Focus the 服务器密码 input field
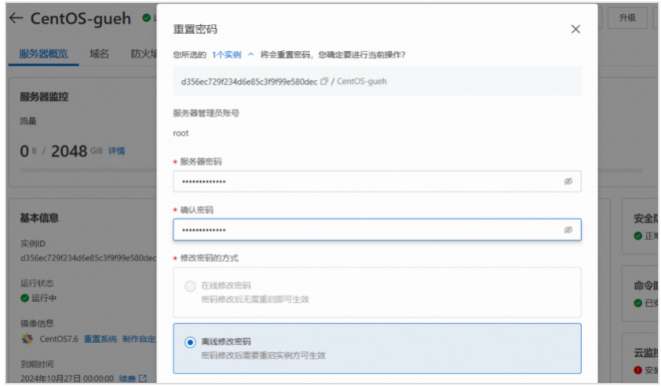This screenshot has width=661, height=386. [361, 181]
